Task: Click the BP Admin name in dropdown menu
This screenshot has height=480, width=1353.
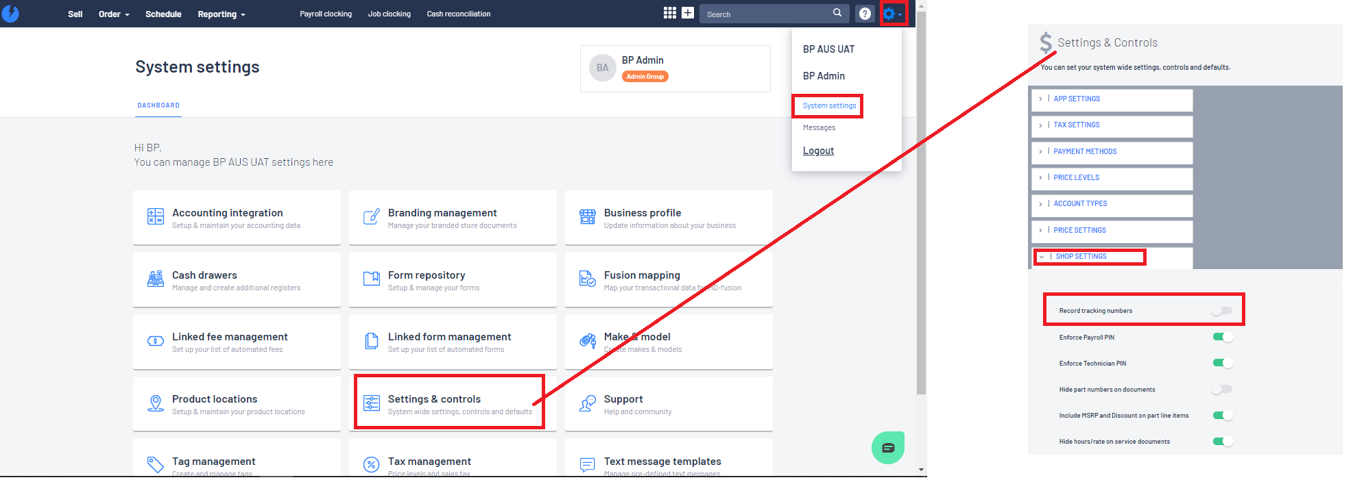Action: (x=824, y=76)
